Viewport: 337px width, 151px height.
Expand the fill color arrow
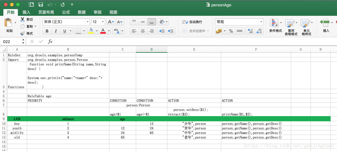coord(96,31)
